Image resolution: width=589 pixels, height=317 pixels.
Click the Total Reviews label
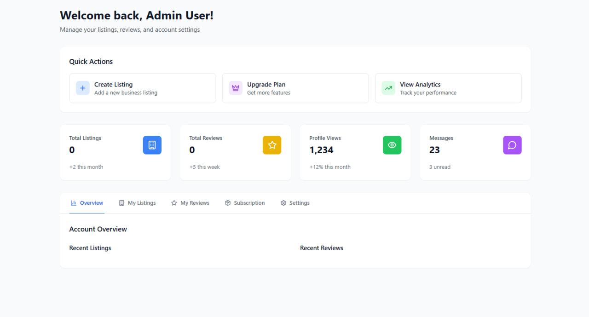pos(206,138)
